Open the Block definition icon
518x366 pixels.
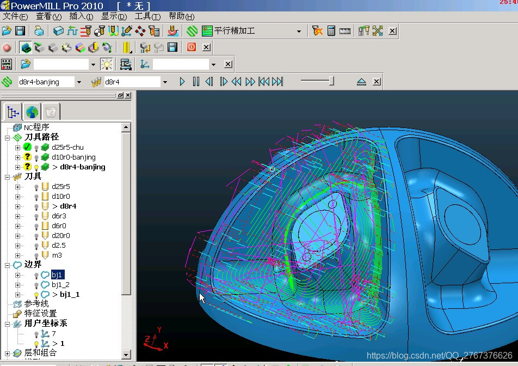click(x=58, y=31)
